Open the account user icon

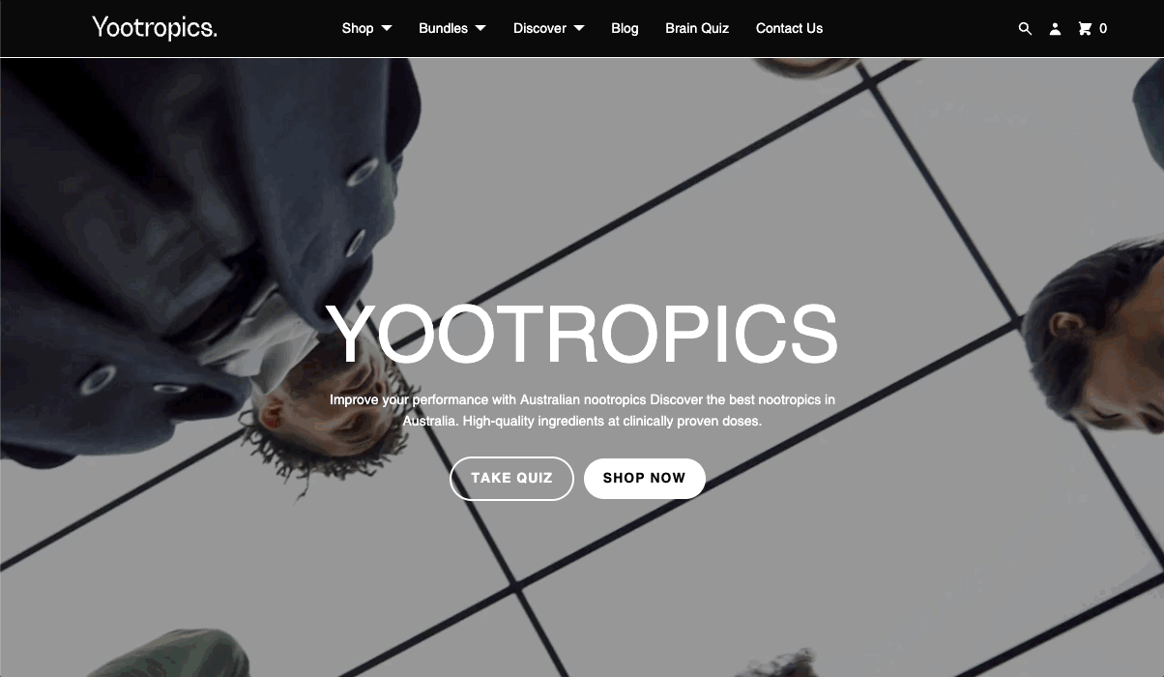pyautogui.click(x=1055, y=29)
